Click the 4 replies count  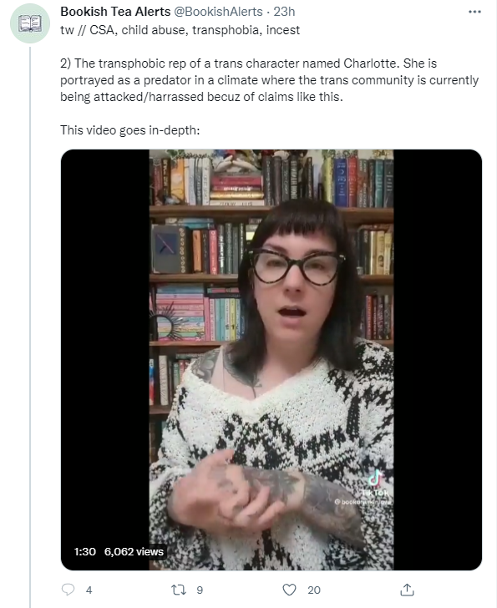coord(89,590)
